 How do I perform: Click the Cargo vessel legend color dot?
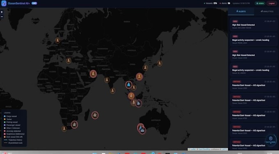[x=5, y=116]
